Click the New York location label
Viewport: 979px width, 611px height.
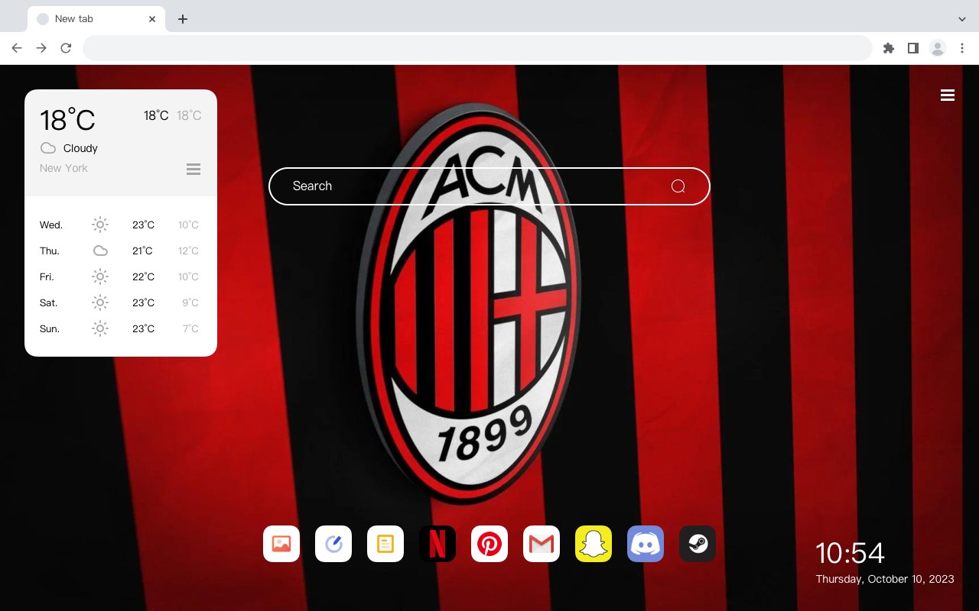tap(63, 168)
